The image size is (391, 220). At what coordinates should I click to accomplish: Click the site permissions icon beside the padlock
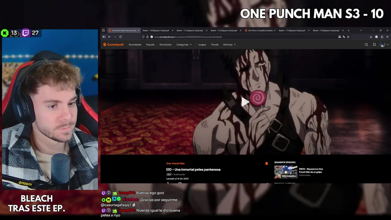click(152, 37)
